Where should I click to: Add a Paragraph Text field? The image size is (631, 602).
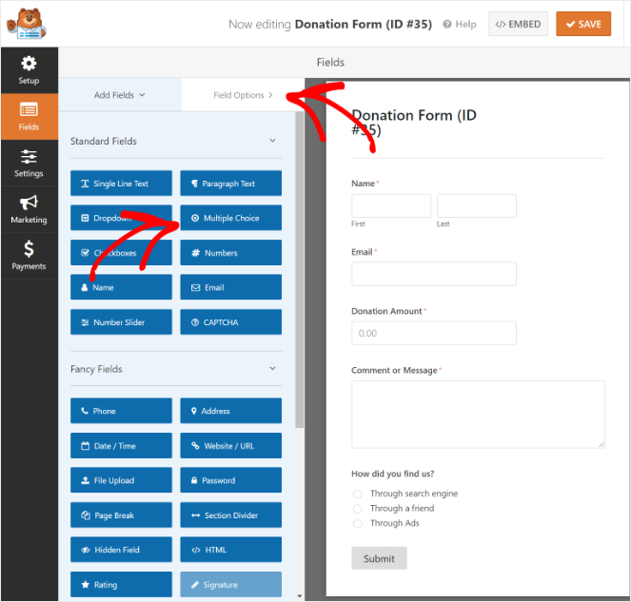click(x=230, y=184)
